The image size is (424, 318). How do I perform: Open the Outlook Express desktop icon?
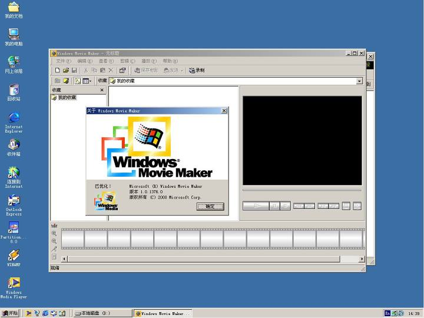(x=14, y=206)
